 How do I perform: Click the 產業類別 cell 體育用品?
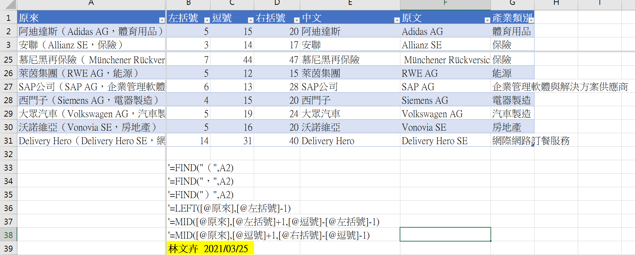pyautogui.click(x=512, y=31)
